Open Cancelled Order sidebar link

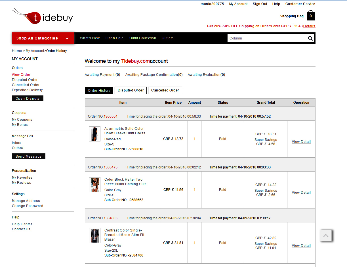[x=26, y=85]
